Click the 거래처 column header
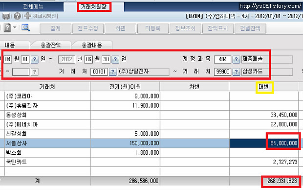The height and width of the screenshot is (190, 303). [47, 86]
